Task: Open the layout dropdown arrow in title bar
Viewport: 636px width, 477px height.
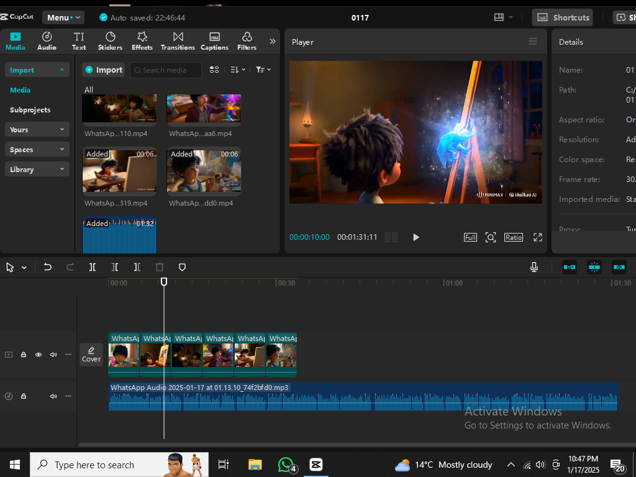Action: click(511, 17)
